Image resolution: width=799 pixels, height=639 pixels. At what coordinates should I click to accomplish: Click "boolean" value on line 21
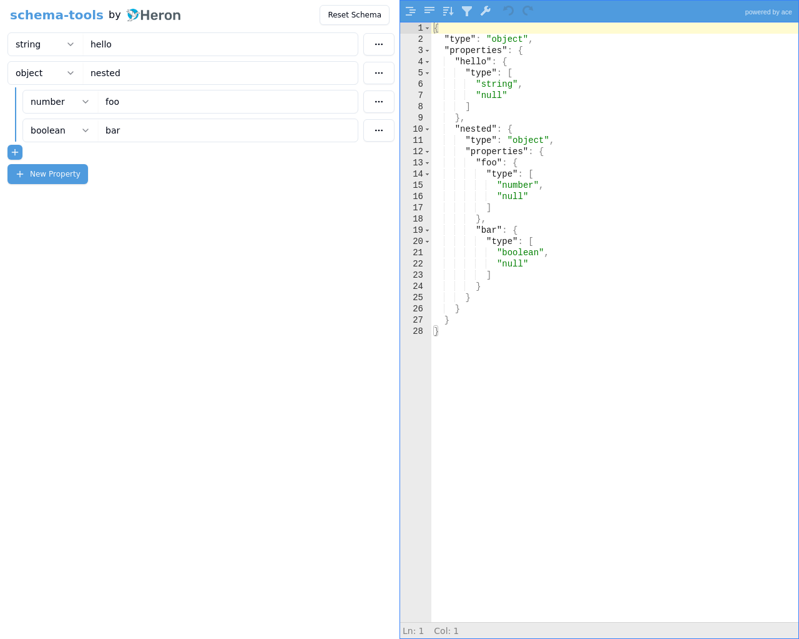pyautogui.click(x=521, y=253)
